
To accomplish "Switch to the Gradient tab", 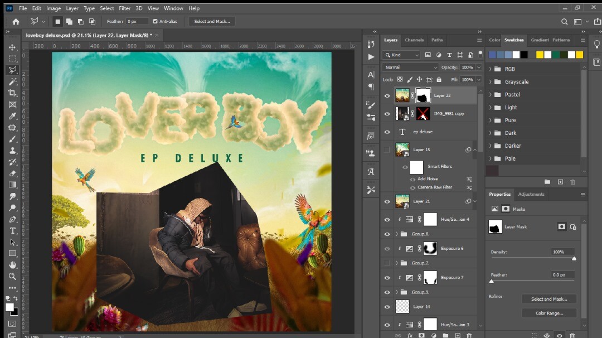I will tap(540, 40).
